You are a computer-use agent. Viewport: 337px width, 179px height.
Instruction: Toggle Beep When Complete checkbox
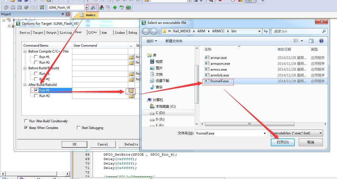[26, 128]
